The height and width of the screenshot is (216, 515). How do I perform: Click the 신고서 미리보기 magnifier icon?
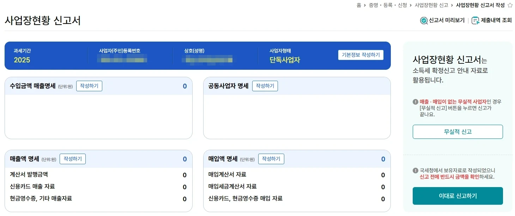coord(424,21)
